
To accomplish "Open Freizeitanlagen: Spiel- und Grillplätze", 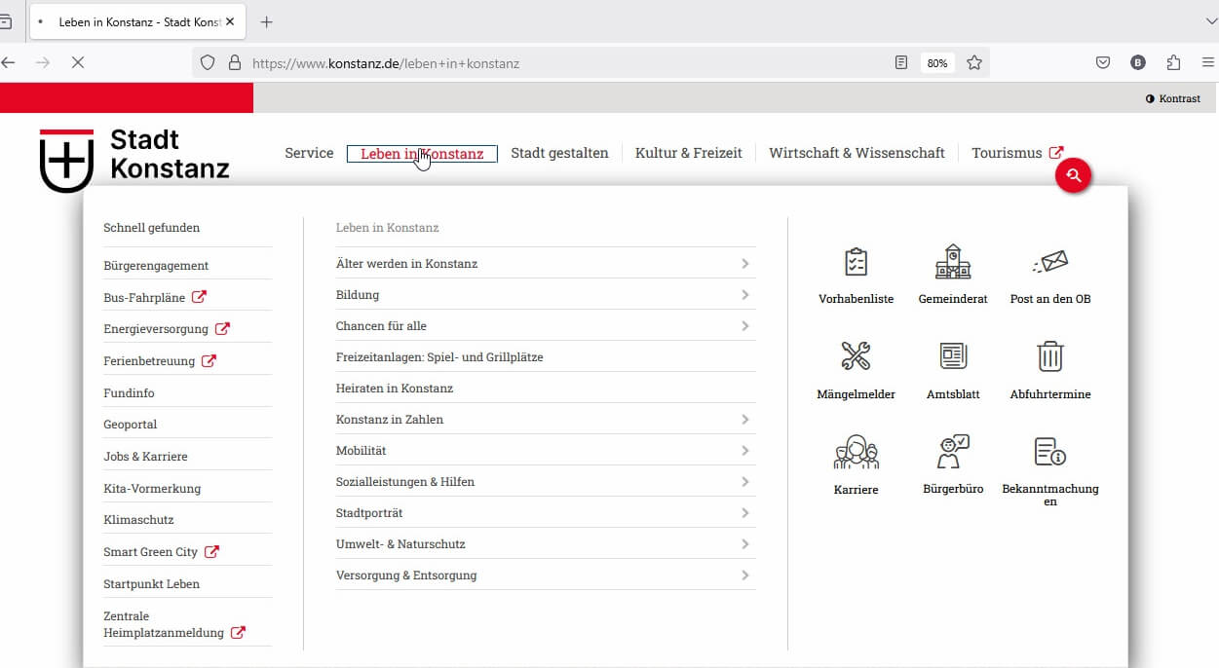I will (439, 357).
